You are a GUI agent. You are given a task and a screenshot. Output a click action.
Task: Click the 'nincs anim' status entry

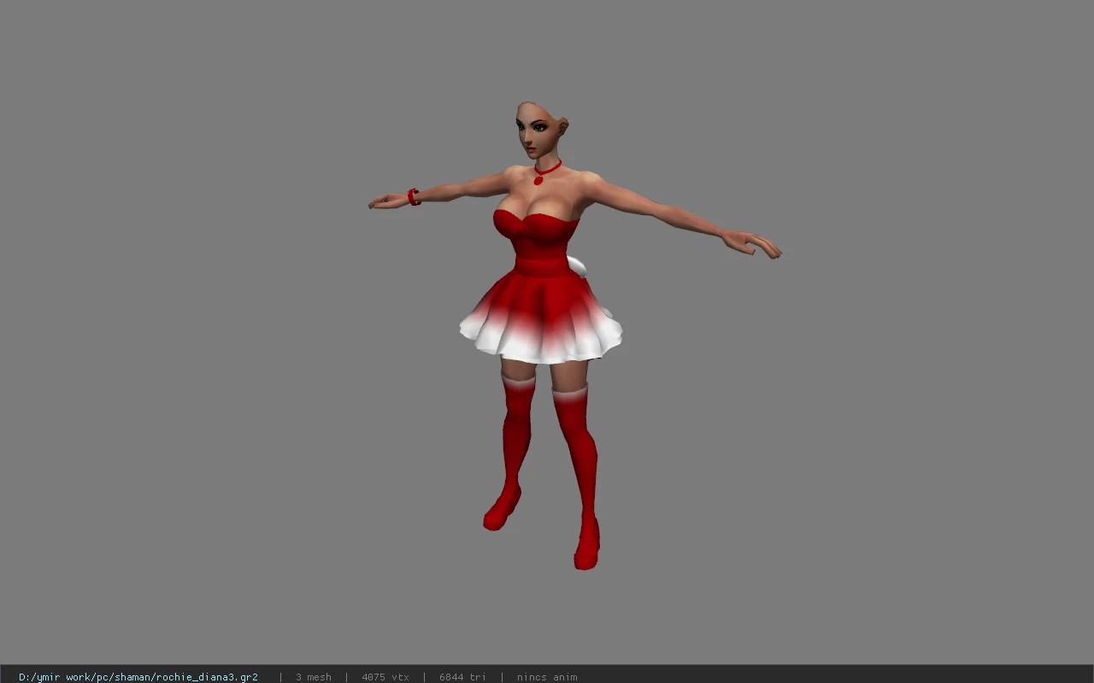(547, 677)
